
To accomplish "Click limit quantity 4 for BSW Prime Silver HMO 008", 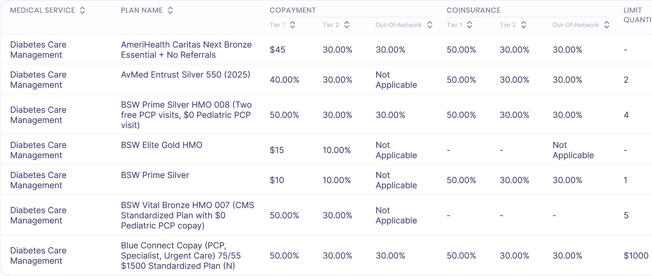I will (626, 115).
